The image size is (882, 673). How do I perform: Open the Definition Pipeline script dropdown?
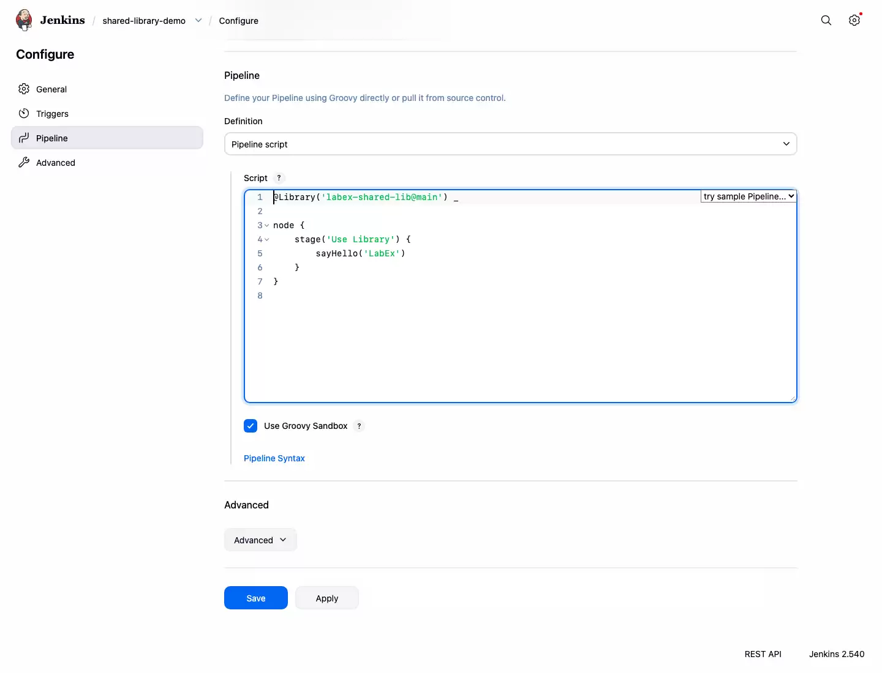(x=510, y=144)
